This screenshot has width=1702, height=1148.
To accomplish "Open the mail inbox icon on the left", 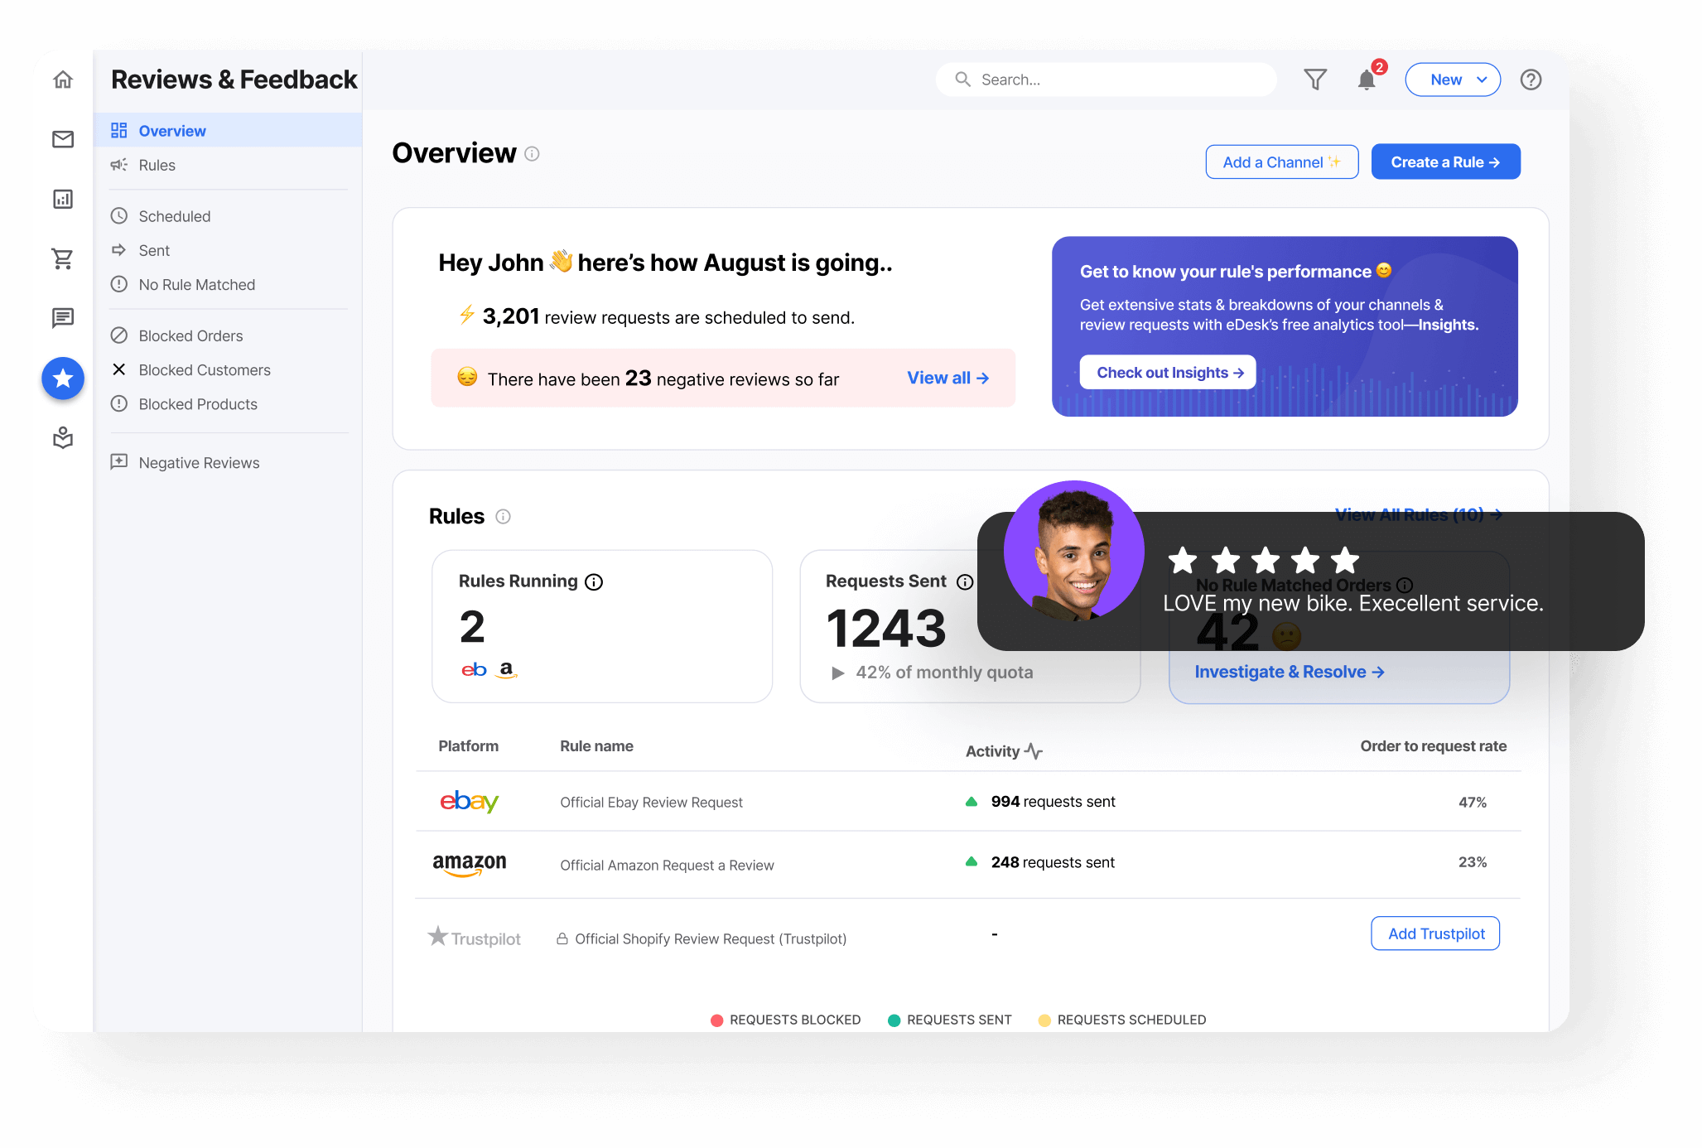I will coord(63,139).
